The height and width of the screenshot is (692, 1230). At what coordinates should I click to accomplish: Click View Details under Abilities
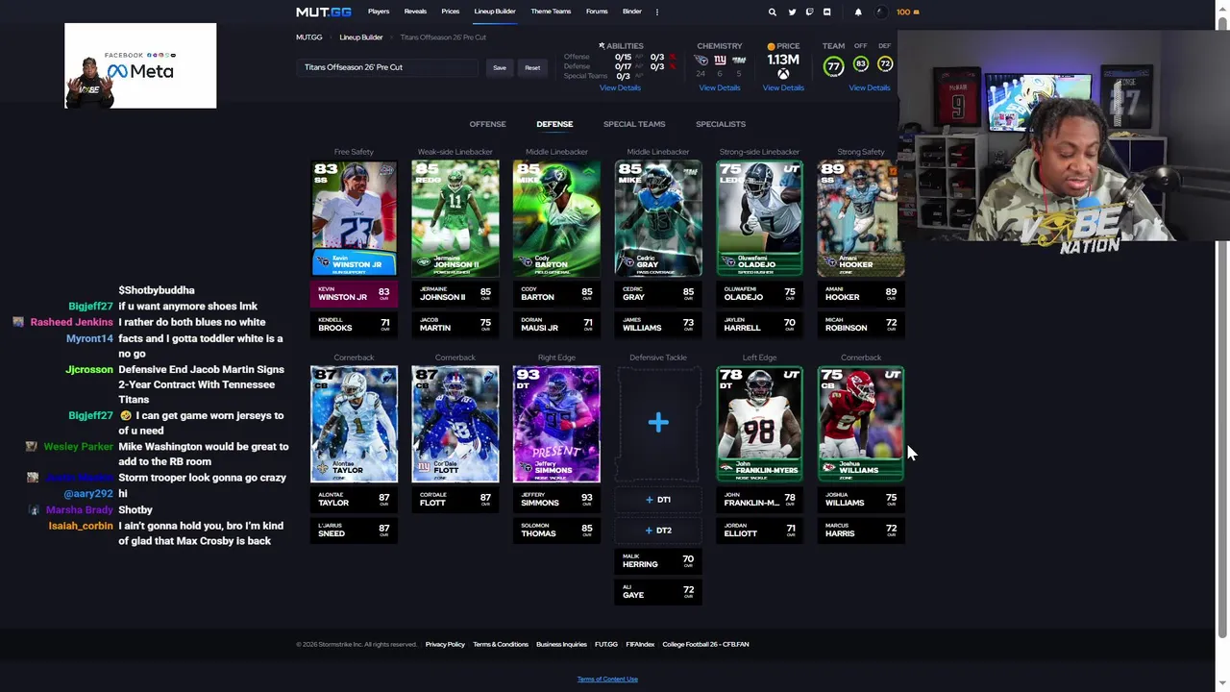[x=620, y=87]
